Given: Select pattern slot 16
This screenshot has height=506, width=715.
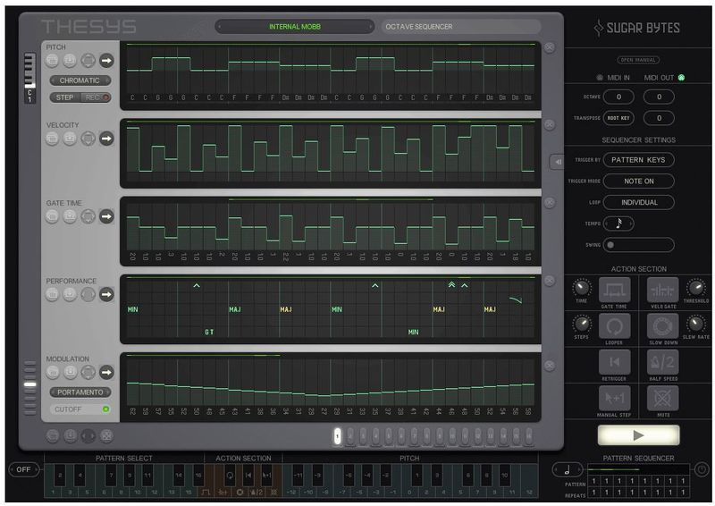Looking at the screenshot, I should (529, 435).
